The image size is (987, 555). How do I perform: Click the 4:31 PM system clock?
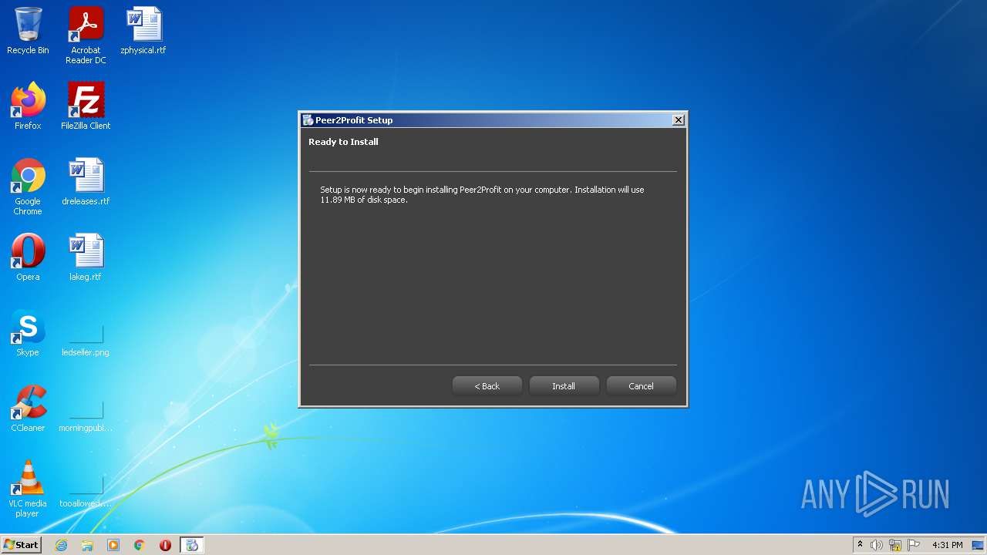pyautogui.click(x=947, y=545)
